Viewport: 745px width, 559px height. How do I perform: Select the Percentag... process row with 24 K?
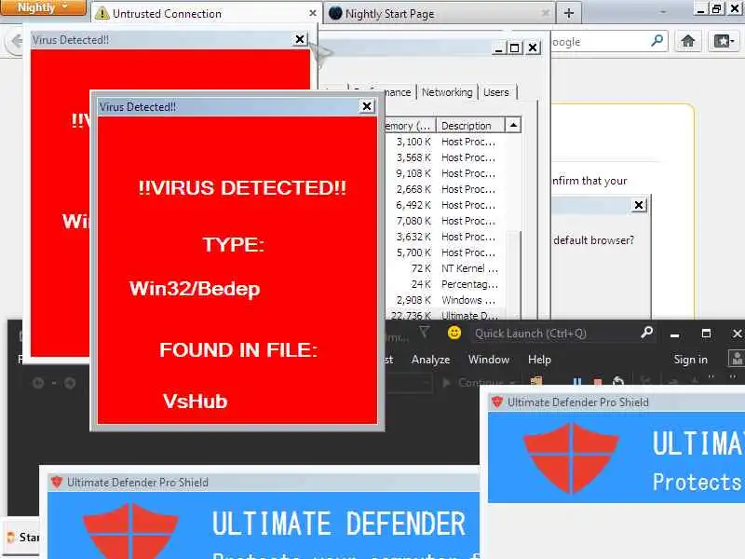pos(447,284)
